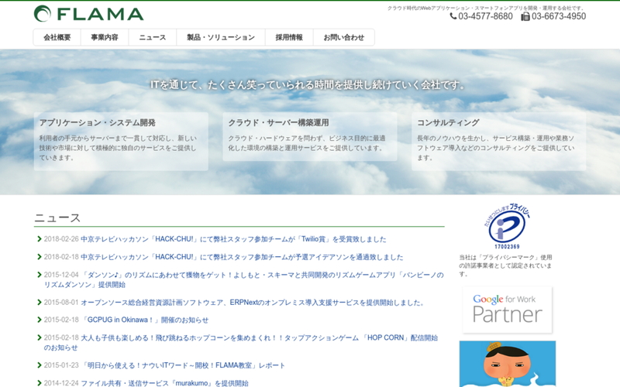Click the cartoon character banner image
620x387 pixels.
(x=507, y=364)
